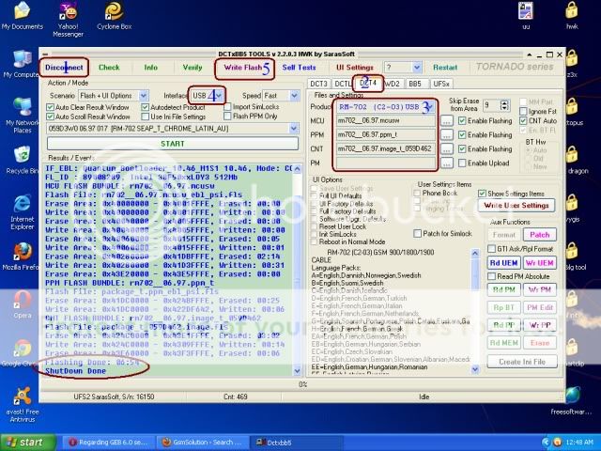This screenshot has width=601, height=451.
Task: Toggle MCU Enable Flashing checkbox
Action: tap(462, 121)
